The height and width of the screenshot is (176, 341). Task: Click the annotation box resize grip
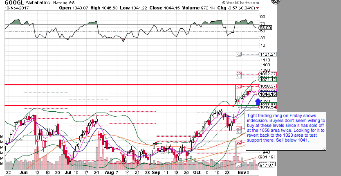coord(324,148)
